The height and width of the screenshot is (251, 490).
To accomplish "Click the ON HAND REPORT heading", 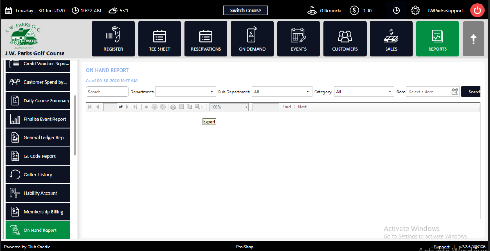I will click(107, 70).
